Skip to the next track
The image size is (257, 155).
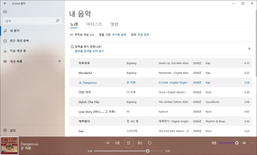(x=140, y=143)
